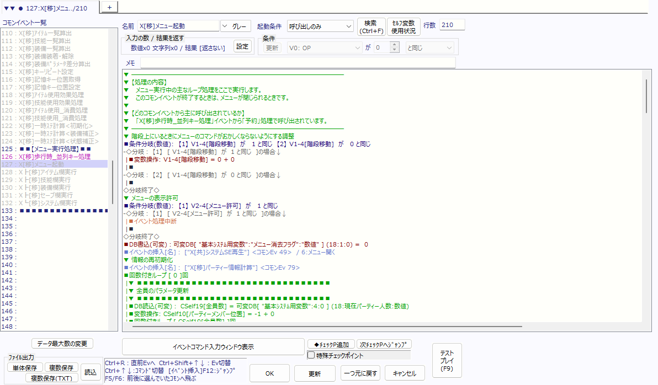Viewport: 658px width, 385px height.
Task: Click the bottom 更新 button
Action: pos(314,373)
